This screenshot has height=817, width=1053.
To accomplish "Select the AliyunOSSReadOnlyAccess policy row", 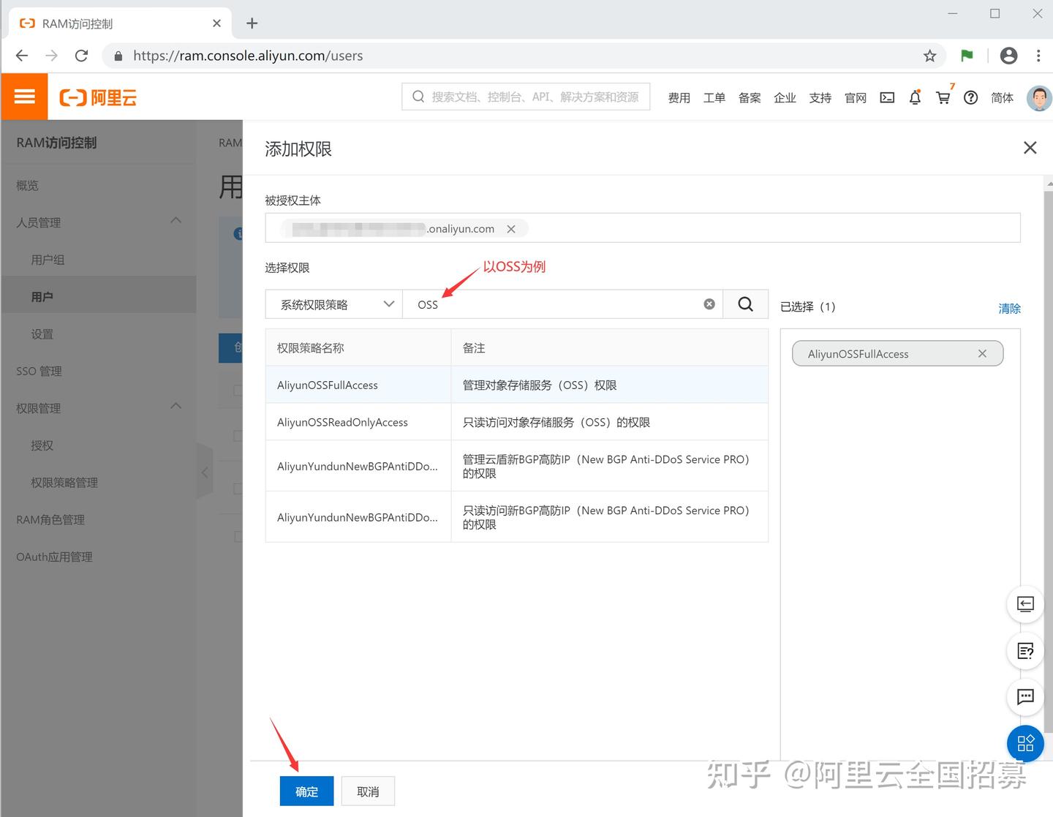I will point(342,421).
